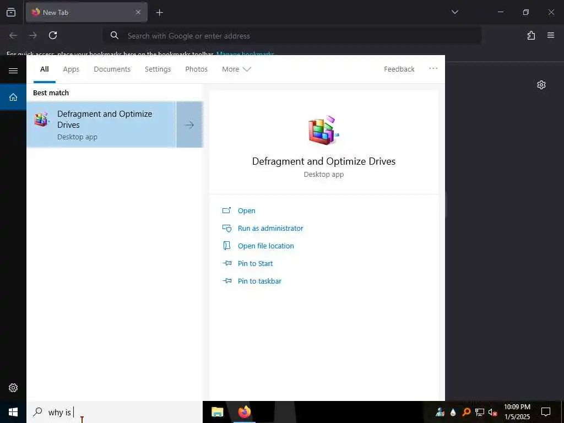Switch to Firefox on the taskbar
Image resolution: width=564 pixels, height=423 pixels.
pyautogui.click(x=244, y=412)
